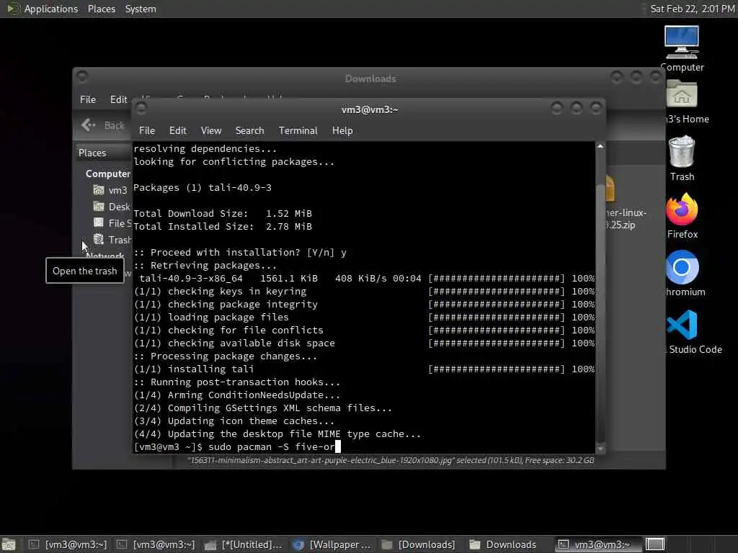
Task: Open terminal Search menu
Action: coord(249,131)
